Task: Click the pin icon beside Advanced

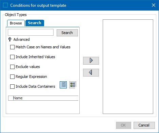Action: (10, 39)
